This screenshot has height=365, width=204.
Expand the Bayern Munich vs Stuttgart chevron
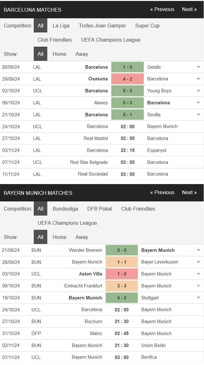(x=198, y=298)
